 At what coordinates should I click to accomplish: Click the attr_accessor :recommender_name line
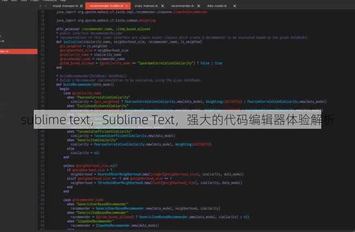pos(103,29)
